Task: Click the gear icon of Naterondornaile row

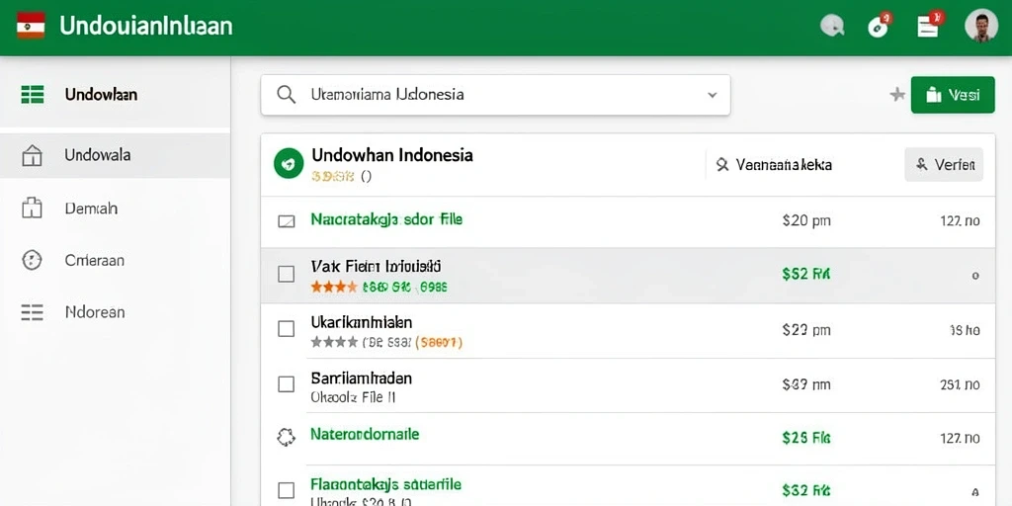Action: coord(286,437)
